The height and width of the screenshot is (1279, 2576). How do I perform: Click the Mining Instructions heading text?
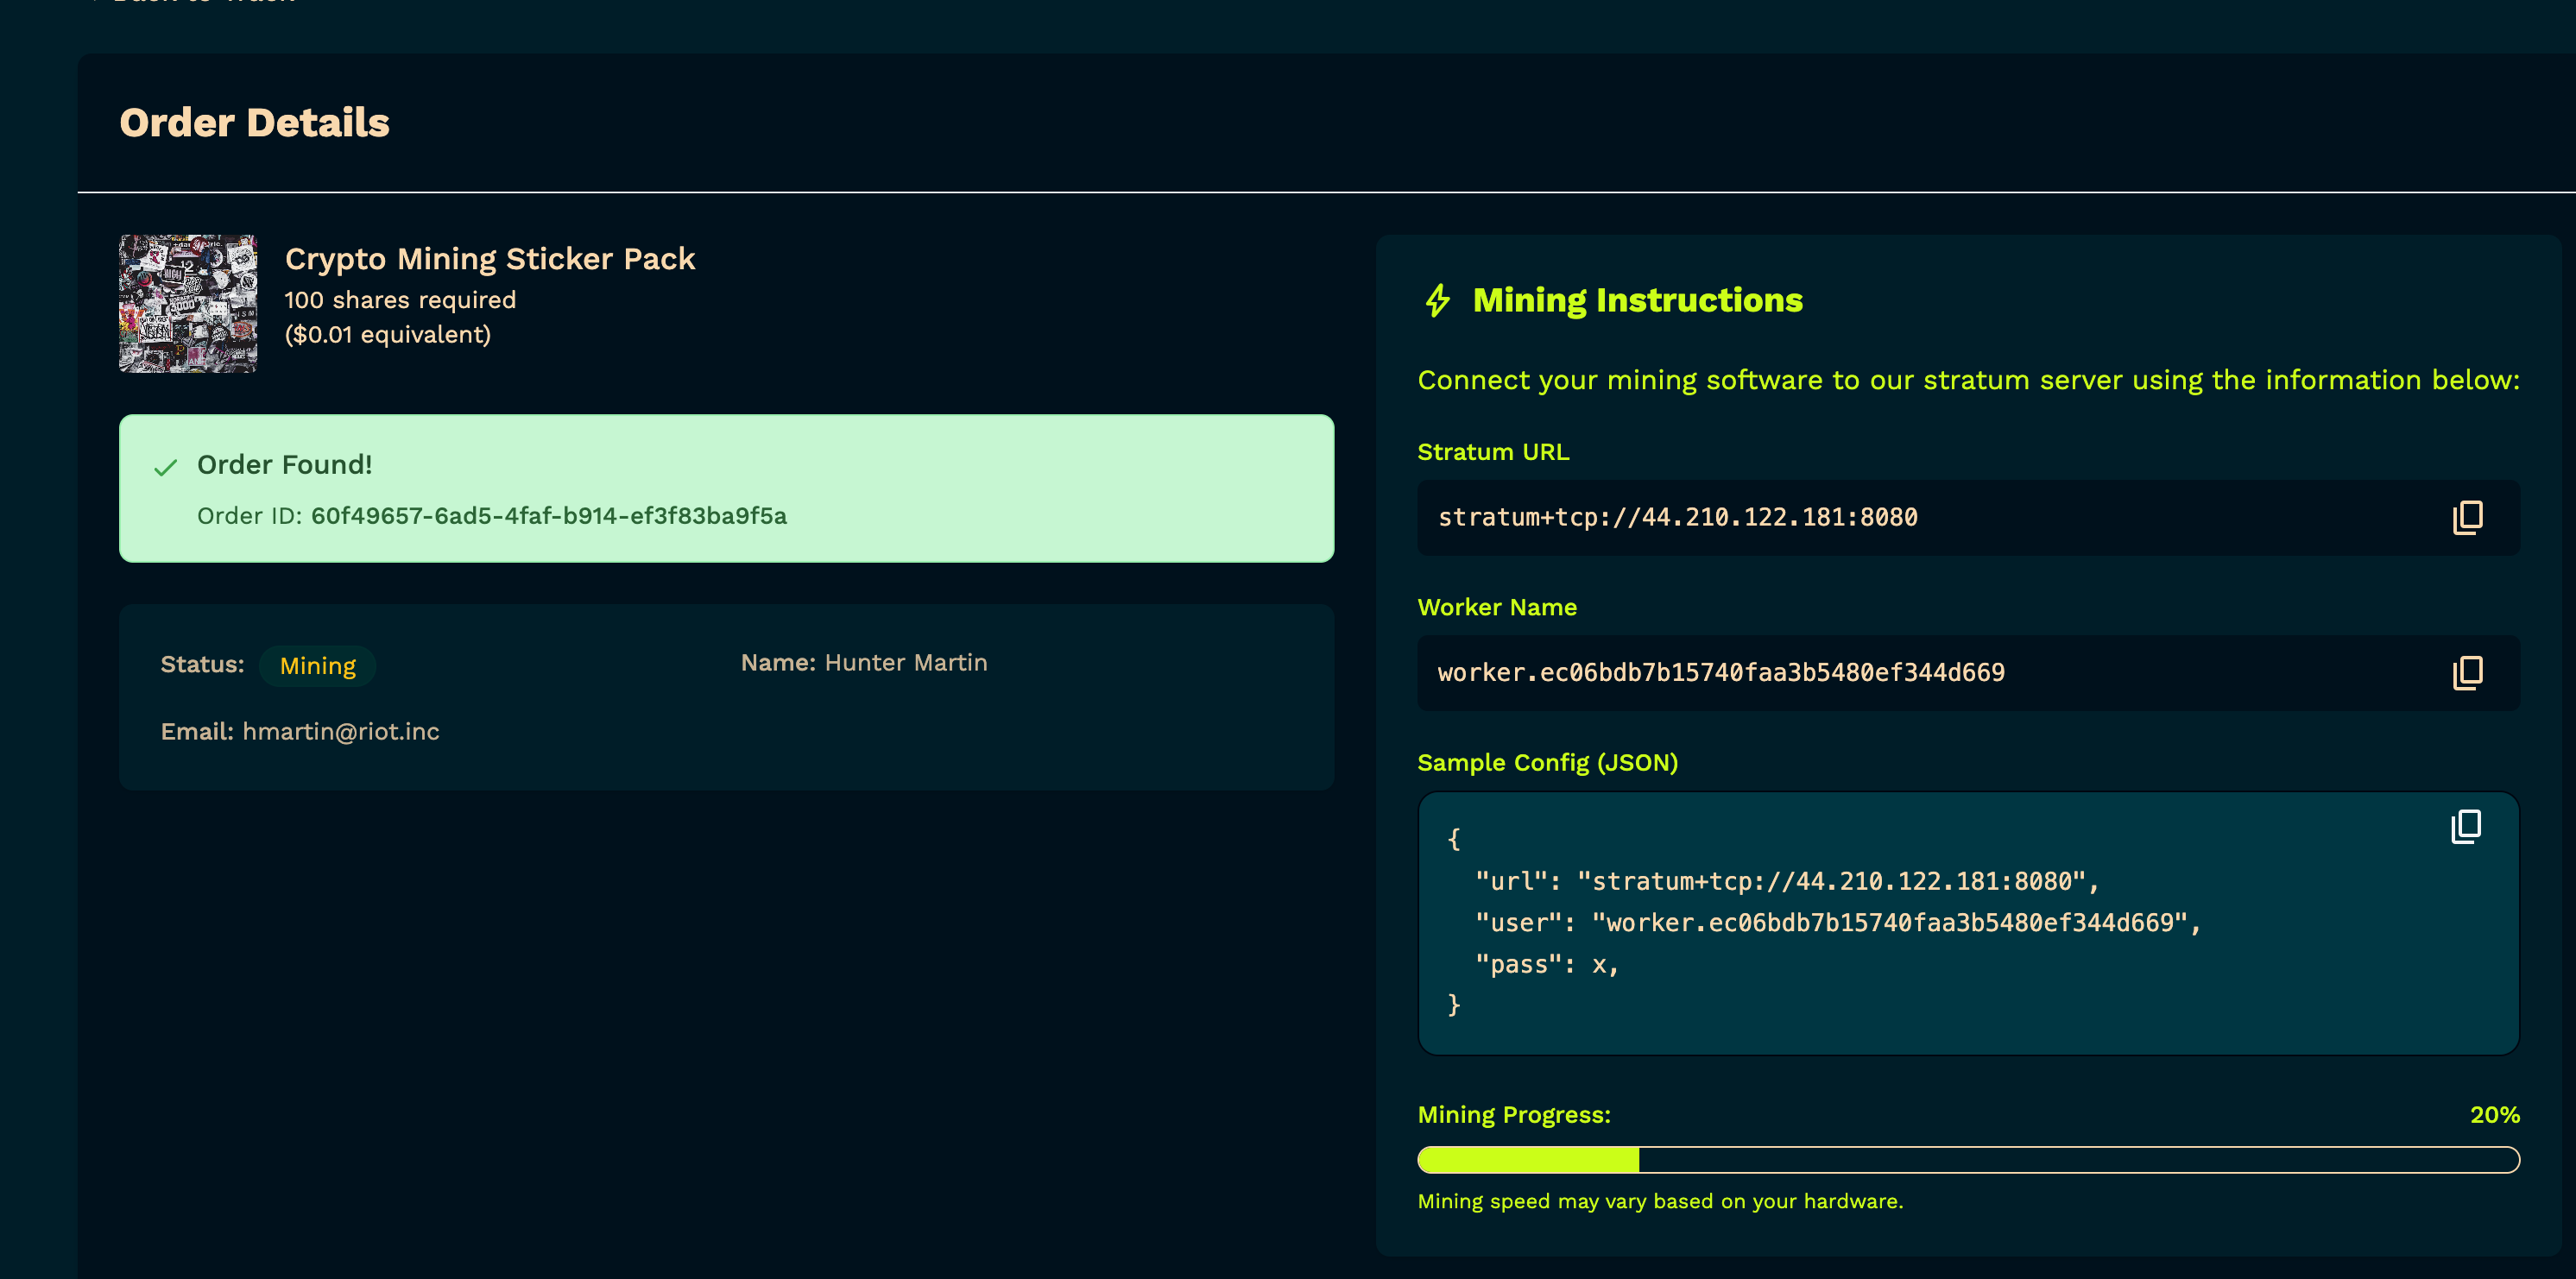(1637, 300)
